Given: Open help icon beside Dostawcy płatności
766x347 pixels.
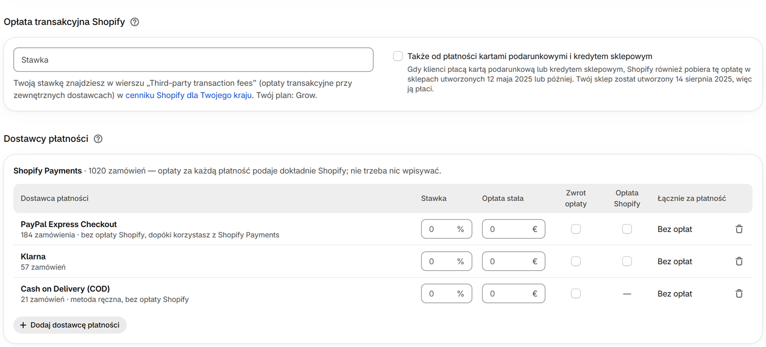Looking at the screenshot, I should coord(98,139).
